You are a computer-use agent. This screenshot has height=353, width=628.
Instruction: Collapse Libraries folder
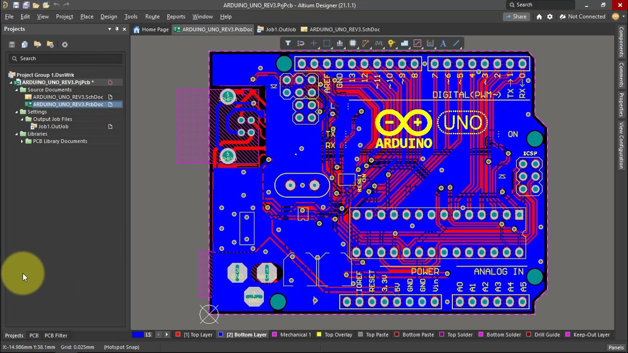[x=16, y=134]
